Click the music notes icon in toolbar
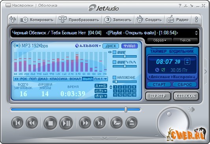Screen dimensions: 210x144 [x=13, y=20]
